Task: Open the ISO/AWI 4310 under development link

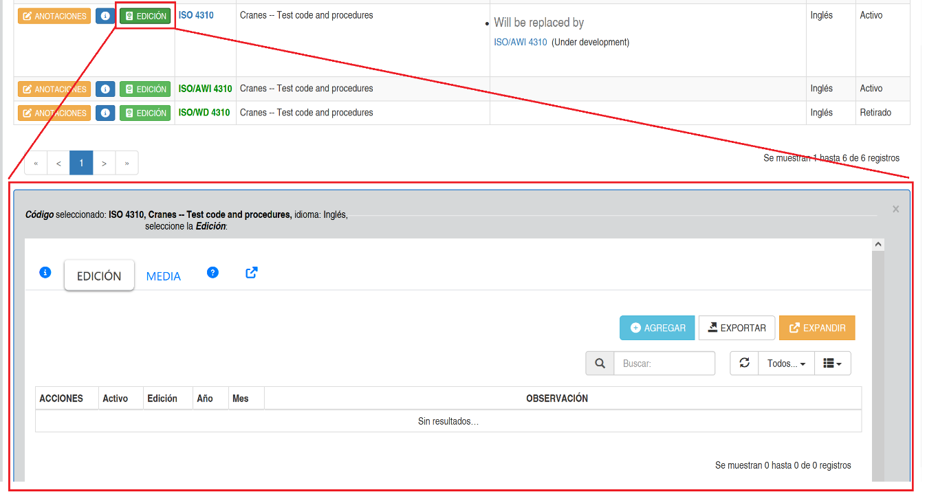Action: coord(520,43)
